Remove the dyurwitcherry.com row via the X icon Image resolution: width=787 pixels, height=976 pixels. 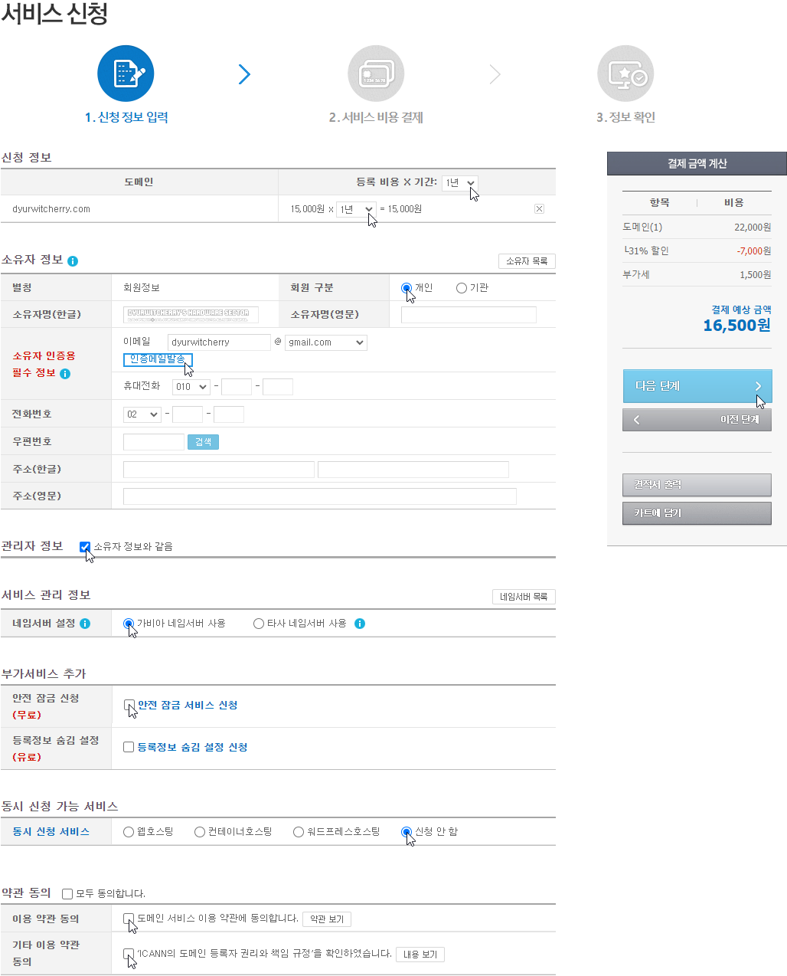539,208
